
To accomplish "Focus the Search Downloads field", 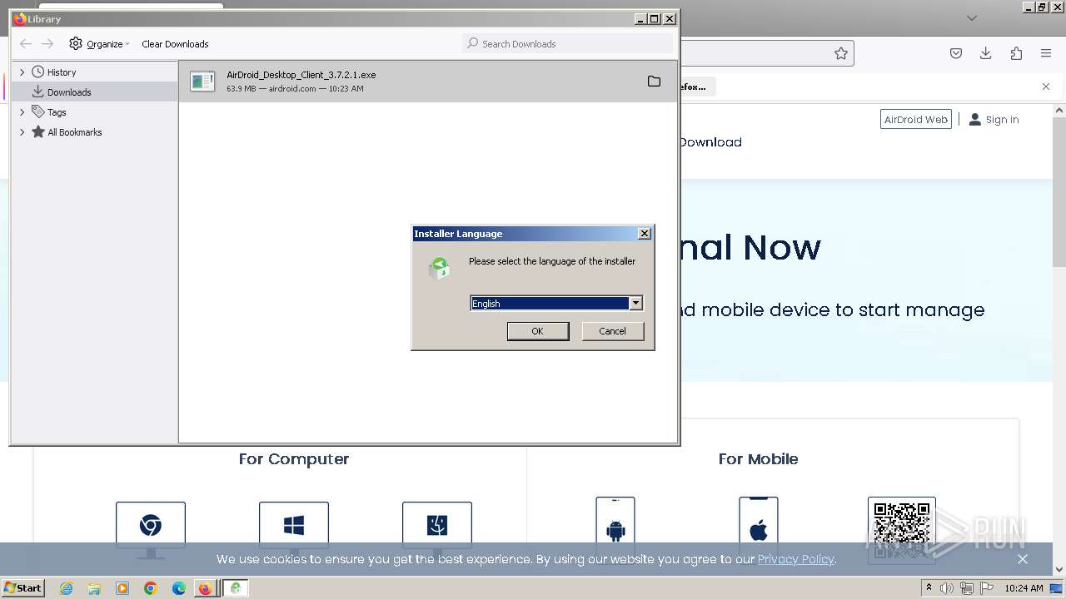I will click(x=567, y=43).
